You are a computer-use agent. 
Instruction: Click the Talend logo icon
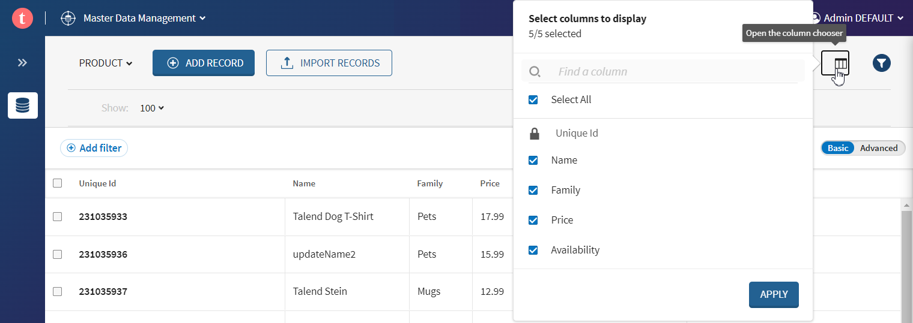(22, 18)
